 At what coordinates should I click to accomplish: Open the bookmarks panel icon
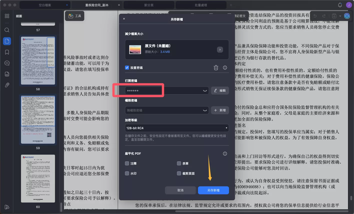pos(7,52)
